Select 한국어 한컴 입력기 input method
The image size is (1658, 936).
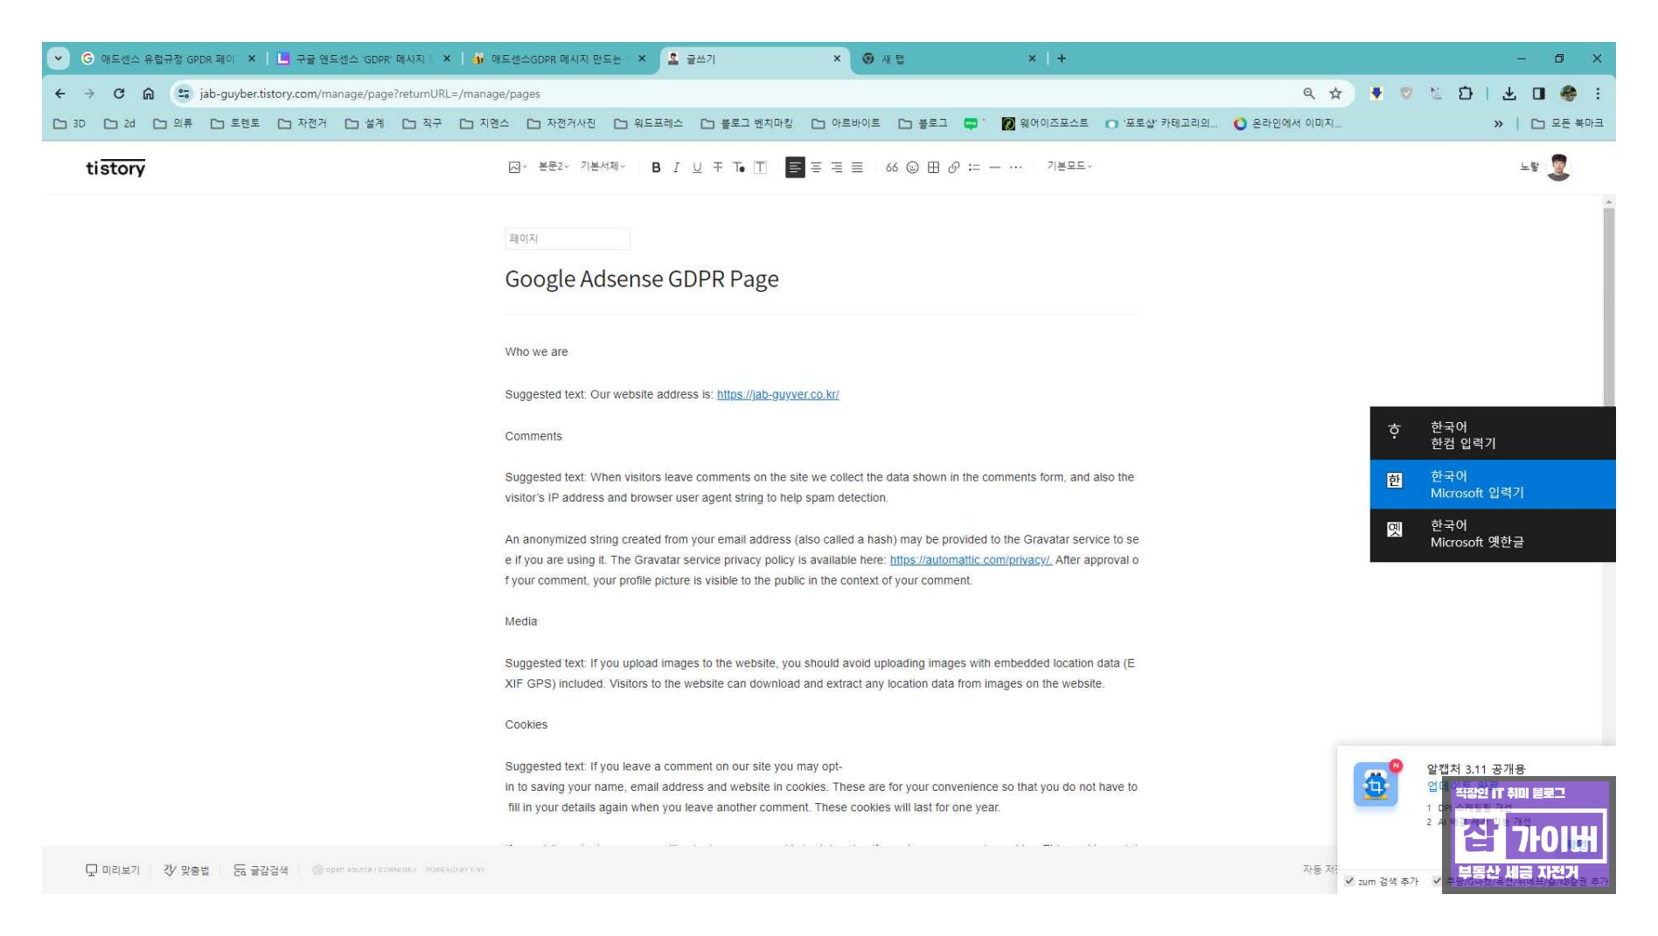coord(1492,435)
